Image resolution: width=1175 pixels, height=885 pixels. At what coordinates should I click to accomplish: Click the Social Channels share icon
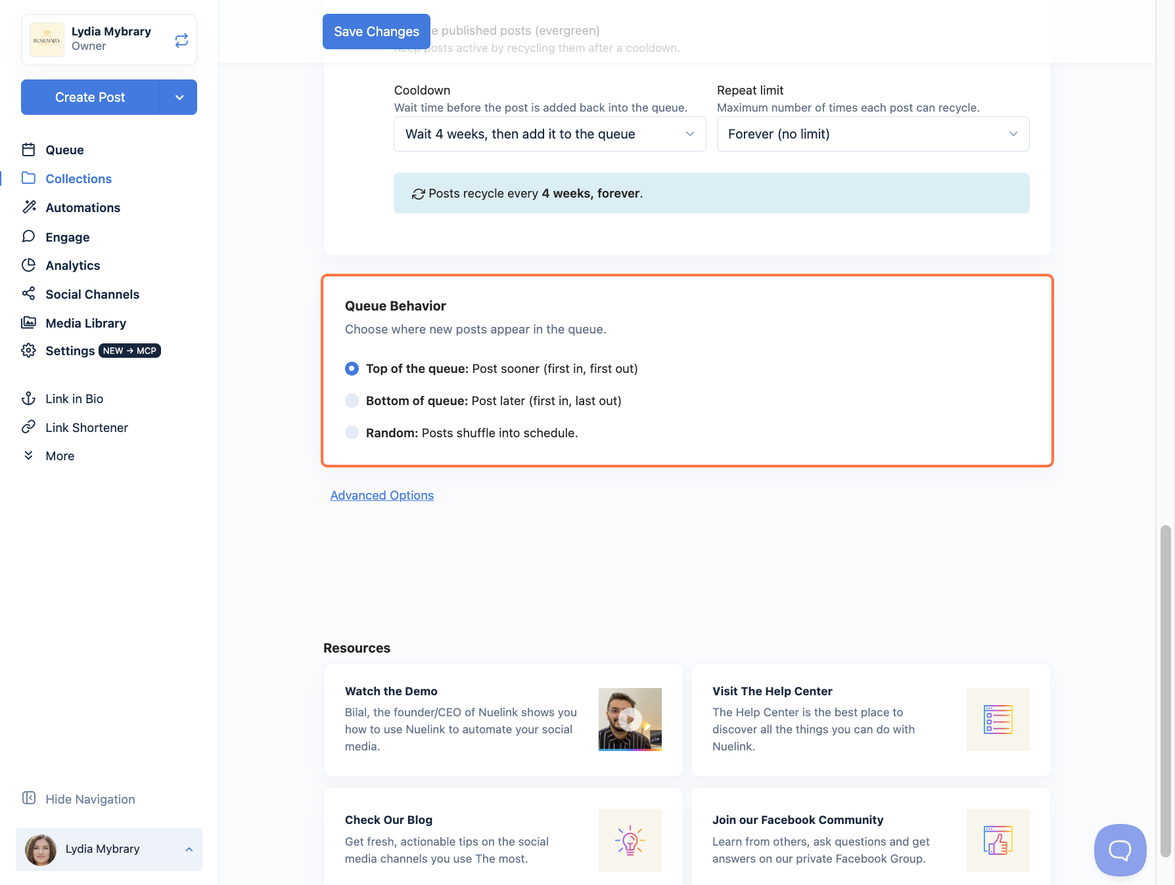tap(28, 293)
